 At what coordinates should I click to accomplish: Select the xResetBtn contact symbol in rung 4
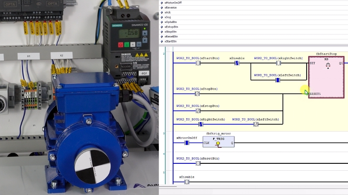pos(198,164)
